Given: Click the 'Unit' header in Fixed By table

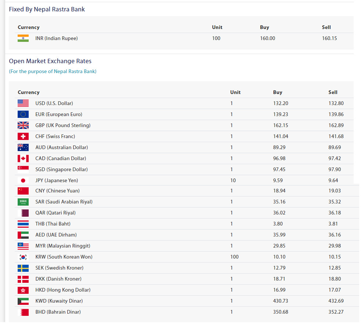Looking at the screenshot, I should point(217,28).
